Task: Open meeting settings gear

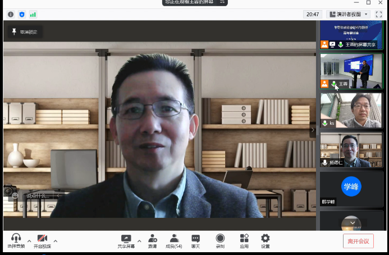Action: click(x=265, y=238)
